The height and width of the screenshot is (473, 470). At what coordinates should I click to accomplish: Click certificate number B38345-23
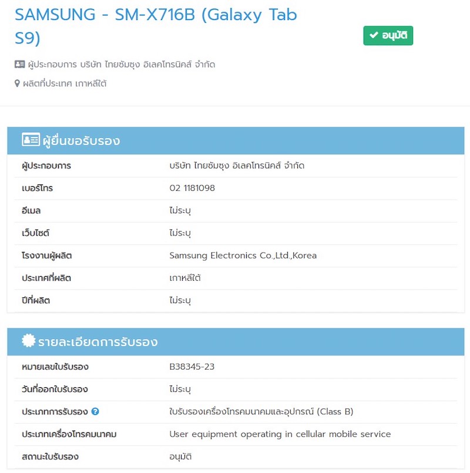pos(192,367)
